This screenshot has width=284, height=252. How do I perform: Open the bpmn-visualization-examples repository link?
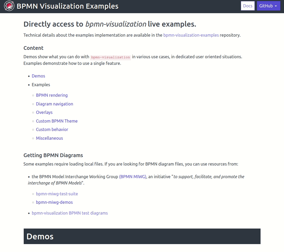(191, 35)
